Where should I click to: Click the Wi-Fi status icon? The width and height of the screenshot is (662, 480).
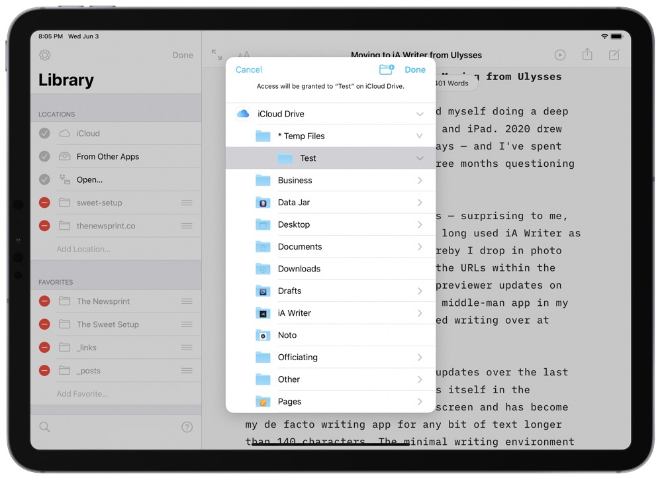click(x=604, y=36)
